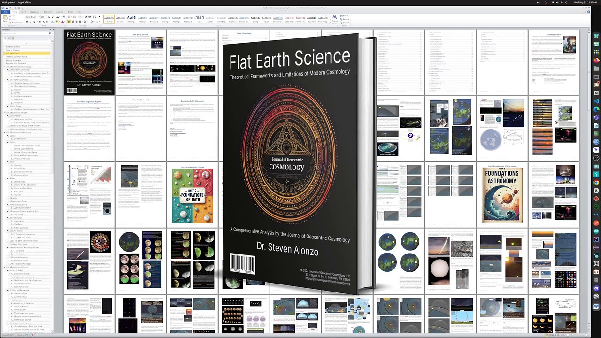Collapse 3.2 Moon heading
Viewport: 601px width, 338px height.
click(x=8, y=142)
